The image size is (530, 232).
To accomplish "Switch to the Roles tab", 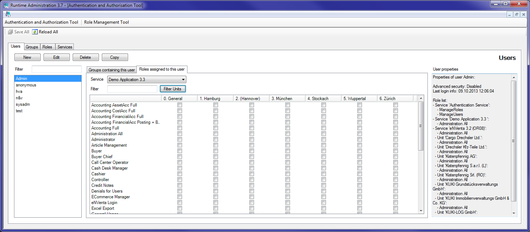I will click(47, 47).
